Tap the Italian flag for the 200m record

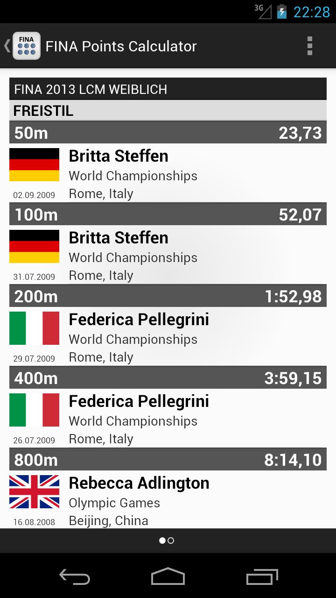click(x=35, y=328)
